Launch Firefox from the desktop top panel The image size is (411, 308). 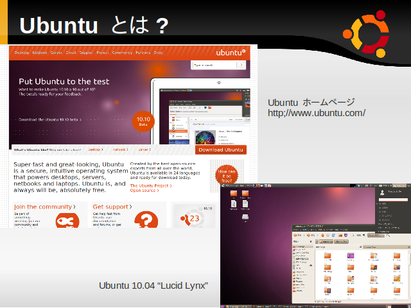pyautogui.click(x=258, y=185)
